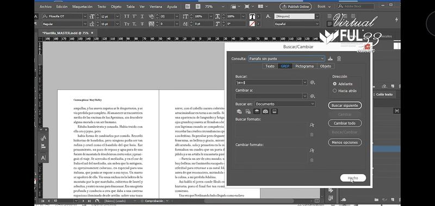Toggle include locked layers icon
This screenshot has width=435, height=206.
click(239, 111)
